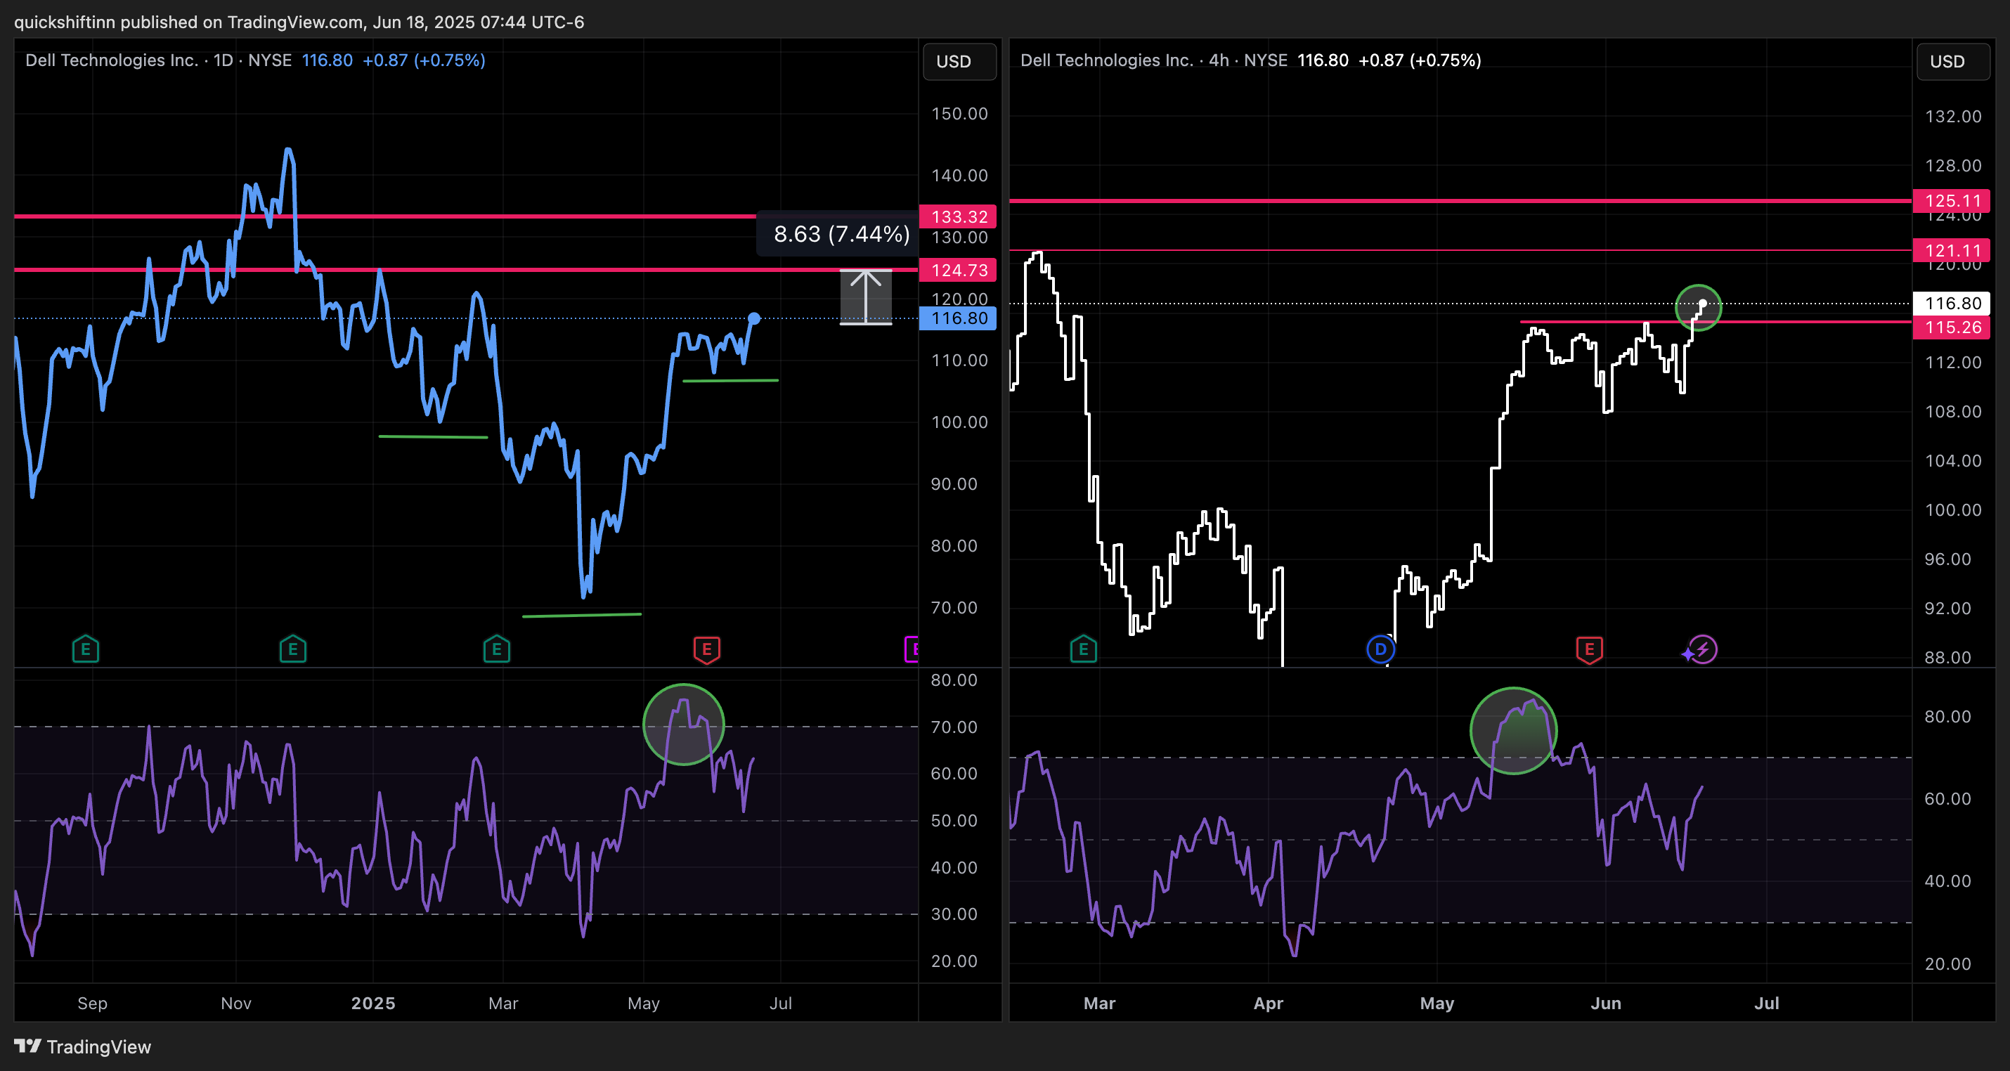Click the blue dividend D icon on 4h chart

click(x=1380, y=649)
